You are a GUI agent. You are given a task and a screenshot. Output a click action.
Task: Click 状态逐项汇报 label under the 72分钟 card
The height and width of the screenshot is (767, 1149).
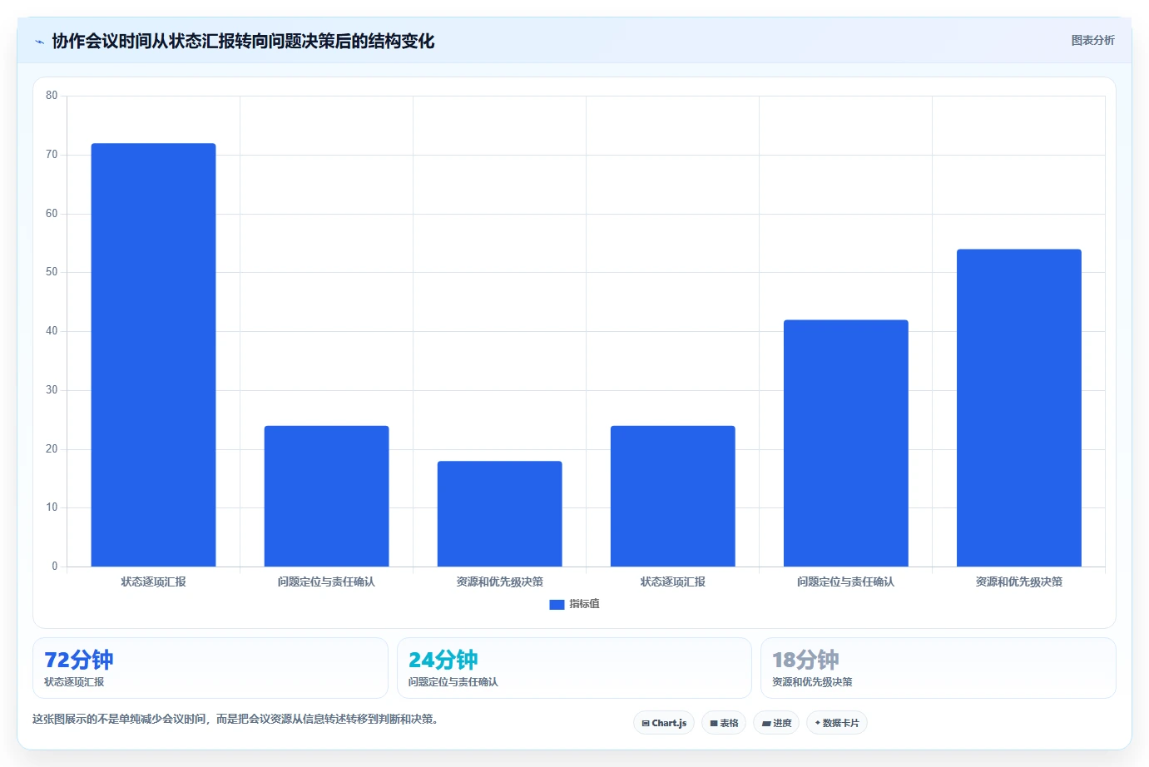[x=74, y=682]
